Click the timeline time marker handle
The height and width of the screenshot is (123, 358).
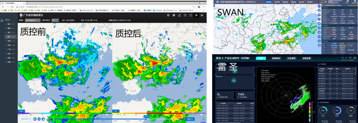147,116
